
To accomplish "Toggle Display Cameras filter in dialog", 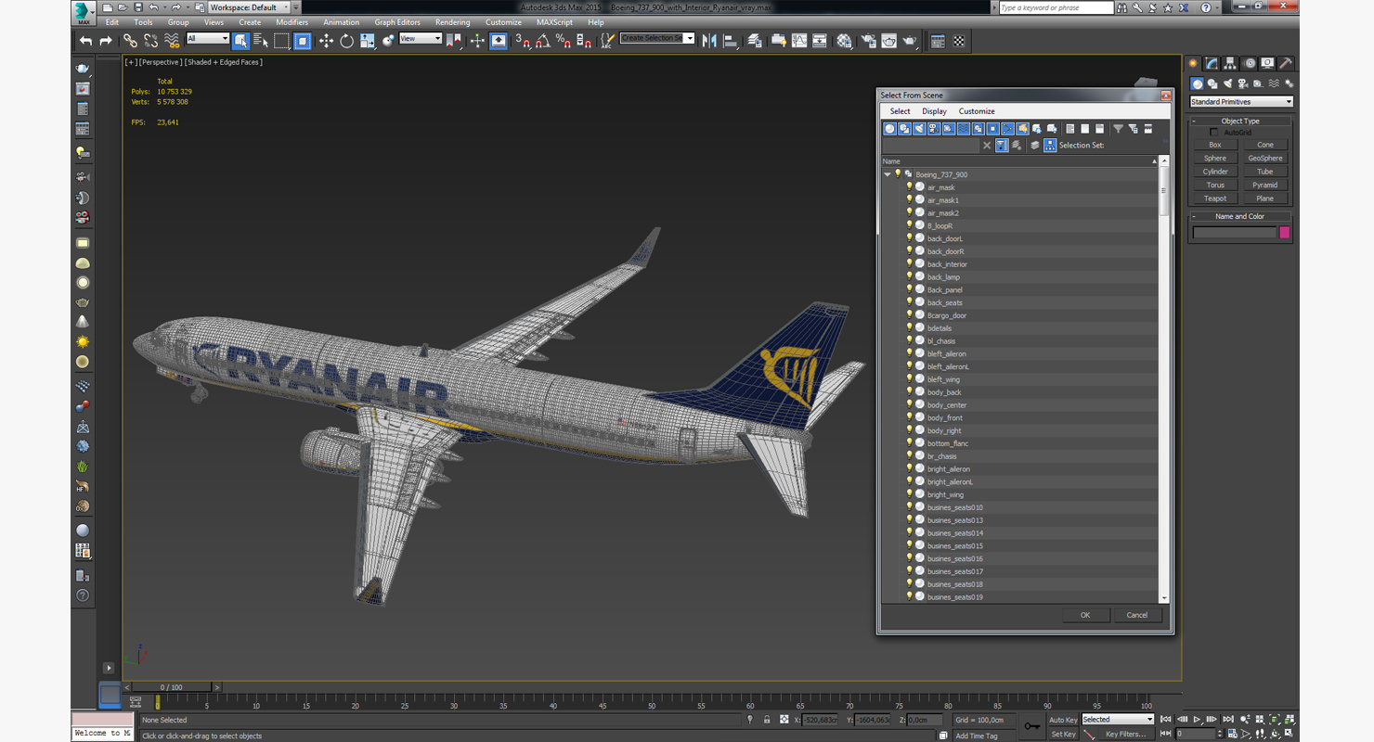I will click(934, 129).
